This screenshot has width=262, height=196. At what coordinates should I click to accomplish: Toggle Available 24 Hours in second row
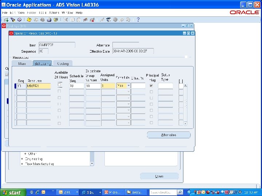pyautogui.click(x=59, y=91)
